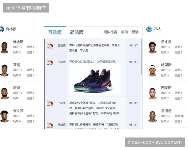Viewport: 188px width, 150px height.
Task: Switch to the 互动版 tab
Action: click(55, 32)
